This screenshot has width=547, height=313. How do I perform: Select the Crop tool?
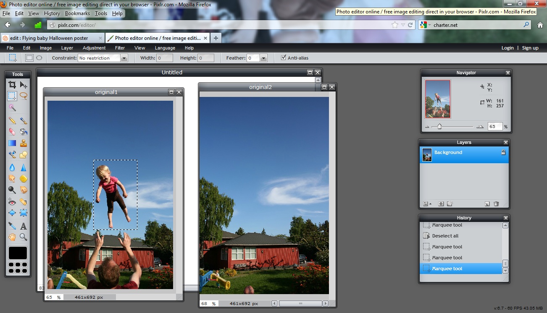[12, 85]
